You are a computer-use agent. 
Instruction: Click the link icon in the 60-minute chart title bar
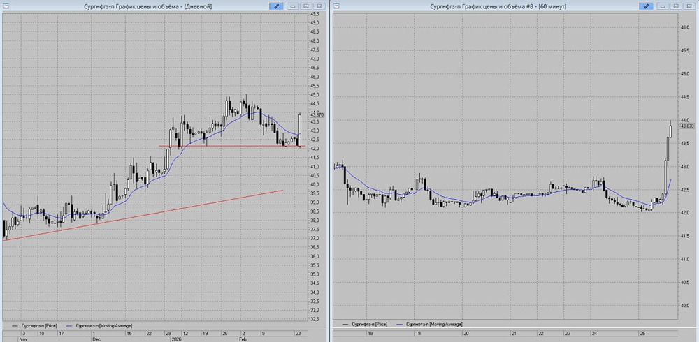[647, 6]
